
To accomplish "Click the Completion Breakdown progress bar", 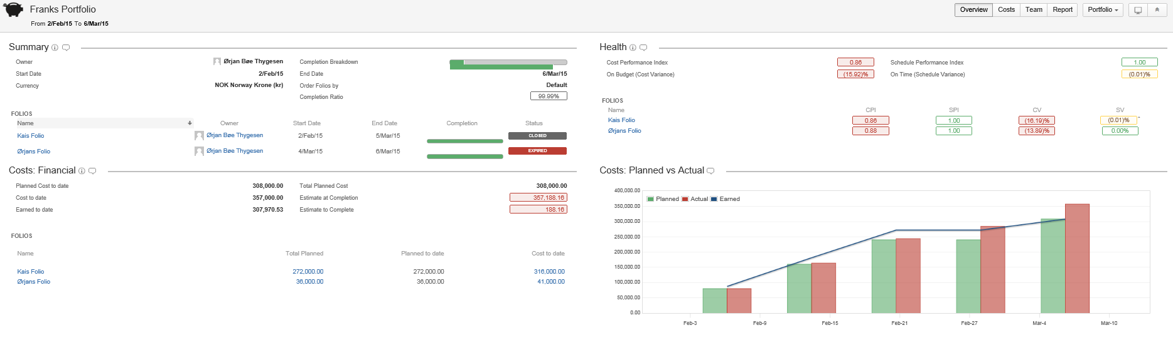I will point(508,64).
